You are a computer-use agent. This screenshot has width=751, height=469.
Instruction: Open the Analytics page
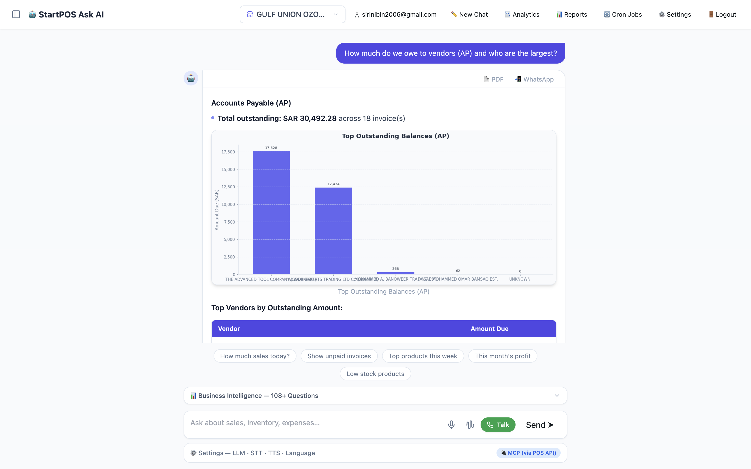(x=522, y=14)
